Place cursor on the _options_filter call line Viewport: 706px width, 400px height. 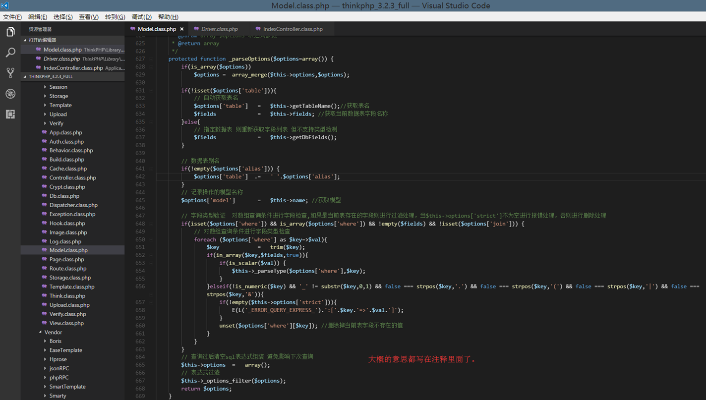tap(234, 381)
